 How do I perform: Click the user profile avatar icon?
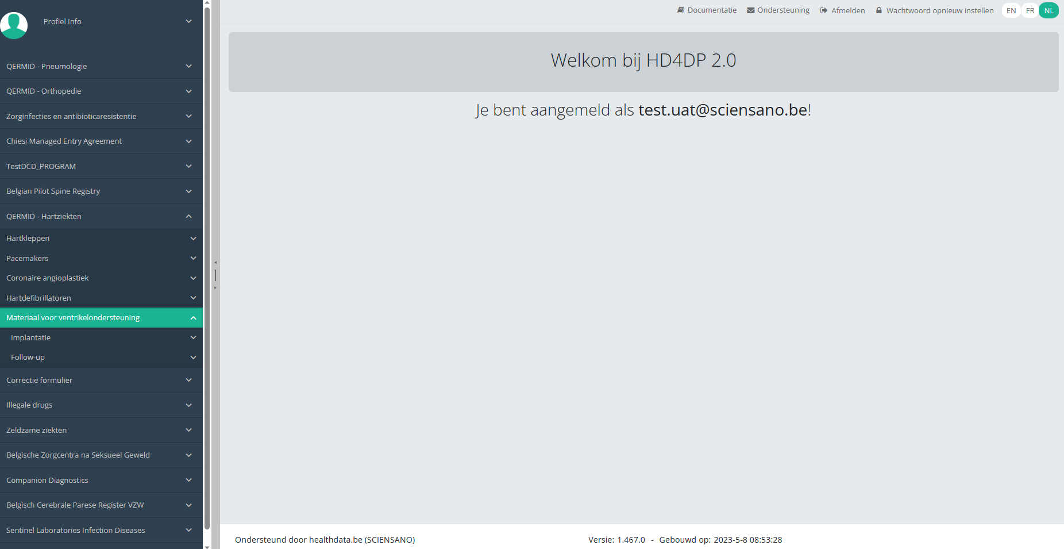pyautogui.click(x=14, y=25)
